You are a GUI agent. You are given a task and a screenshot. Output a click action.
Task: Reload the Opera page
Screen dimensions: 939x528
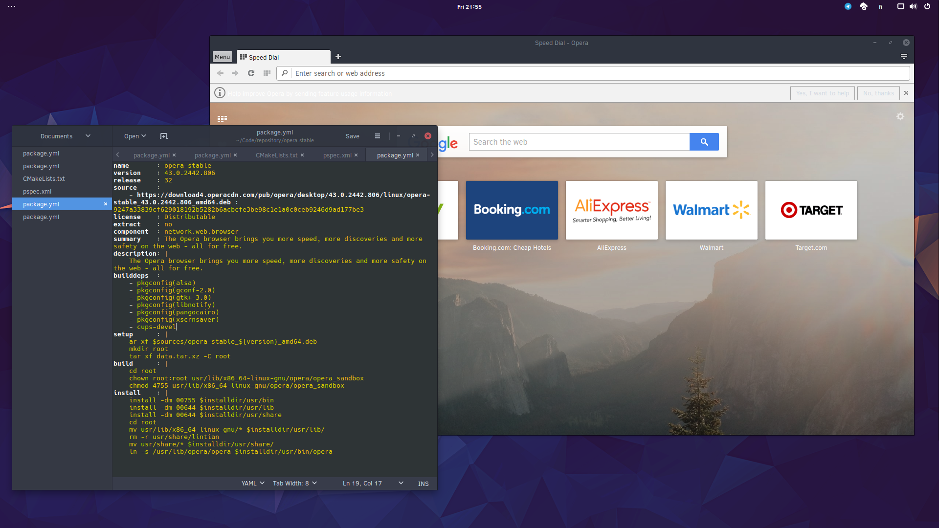[x=251, y=73]
